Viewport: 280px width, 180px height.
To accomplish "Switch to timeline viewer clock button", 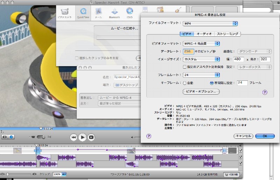I will (x=11, y=137).
